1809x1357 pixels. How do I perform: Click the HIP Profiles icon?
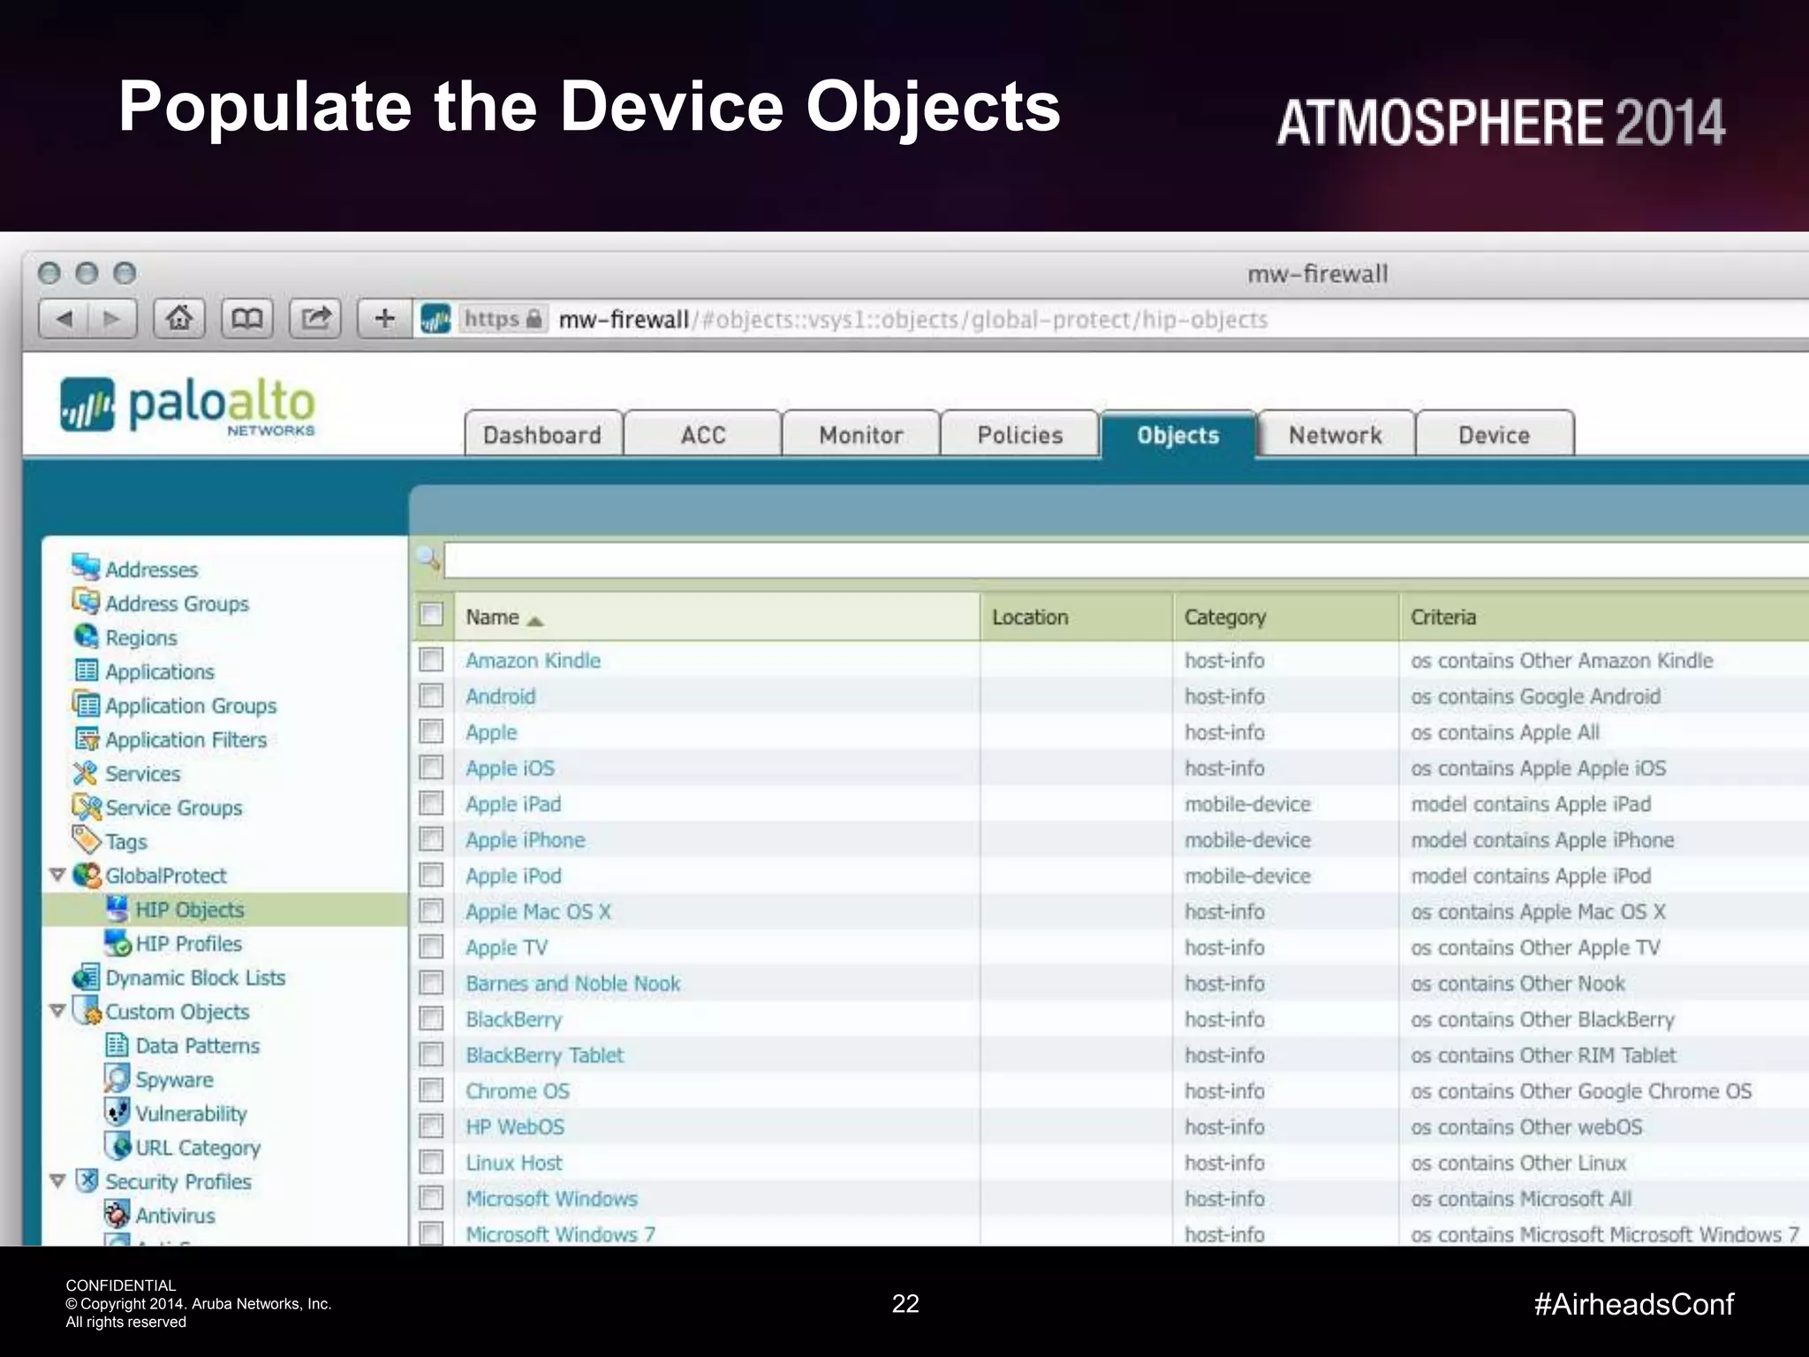[x=117, y=943]
